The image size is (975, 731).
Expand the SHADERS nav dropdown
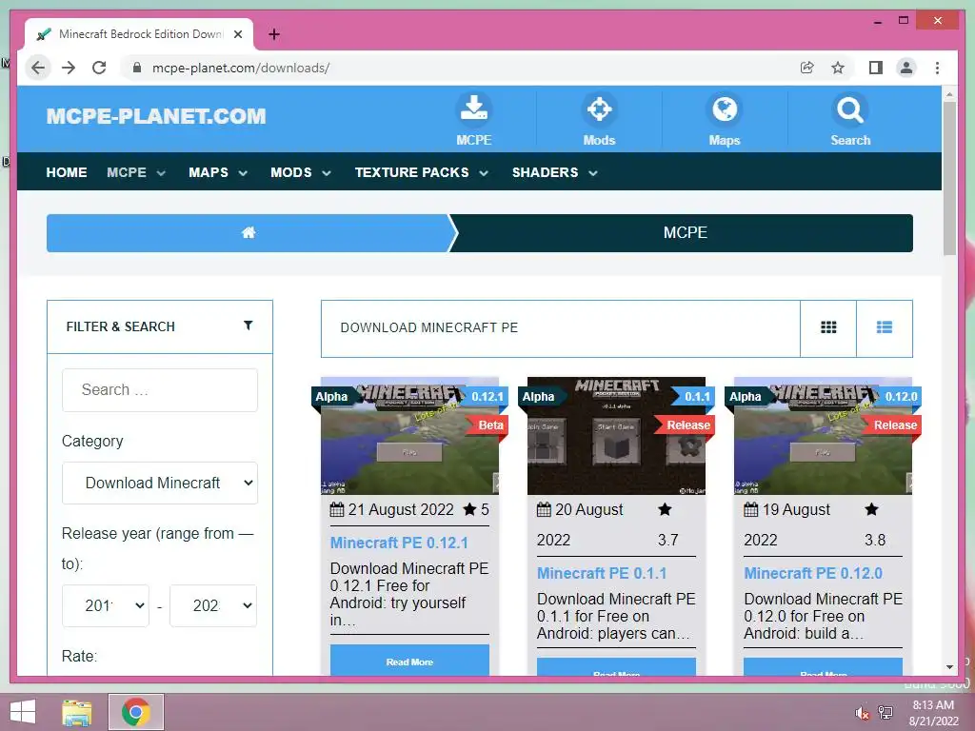click(593, 173)
